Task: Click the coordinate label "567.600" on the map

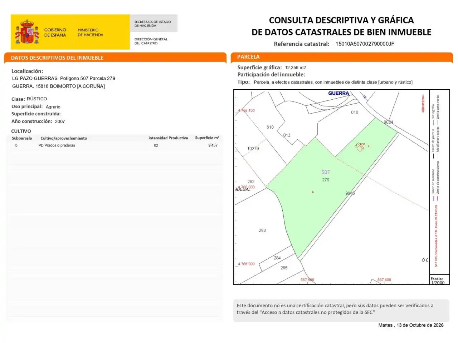Action: (384, 280)
